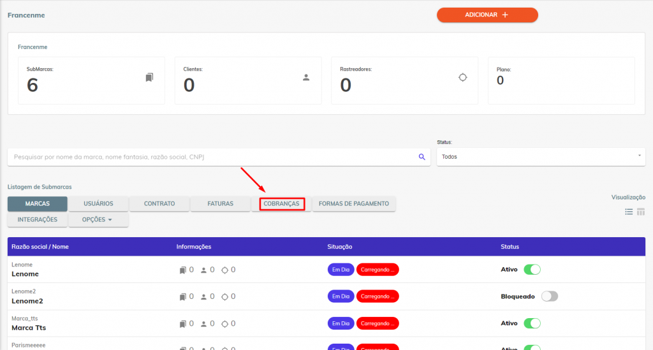Click the trackers icon in Lenome2 row
Image resolution: width=653 pixels, height=350 pixels.
[x=224, y=296]
